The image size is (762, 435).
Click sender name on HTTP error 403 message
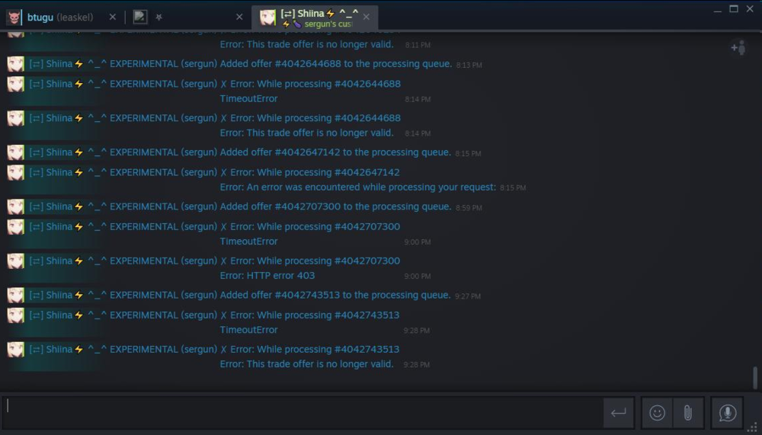pos(123,261)
